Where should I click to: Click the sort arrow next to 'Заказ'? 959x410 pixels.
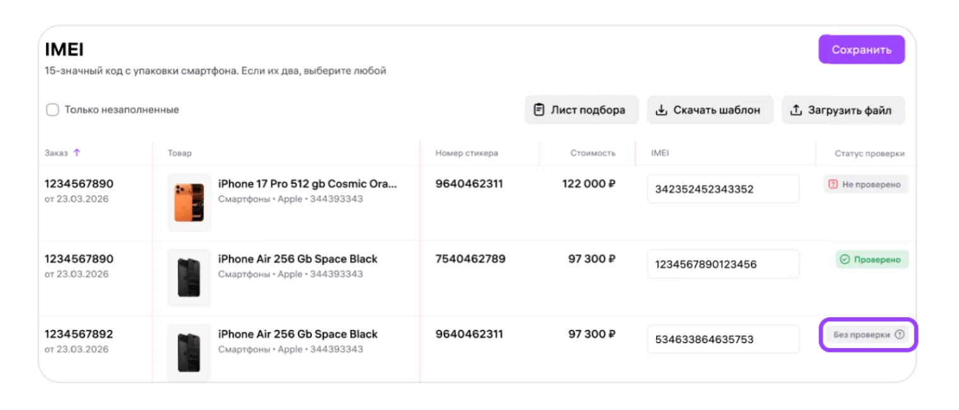77,153
